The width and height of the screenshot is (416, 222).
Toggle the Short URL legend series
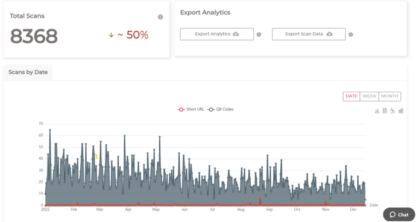tap(191, 109)
